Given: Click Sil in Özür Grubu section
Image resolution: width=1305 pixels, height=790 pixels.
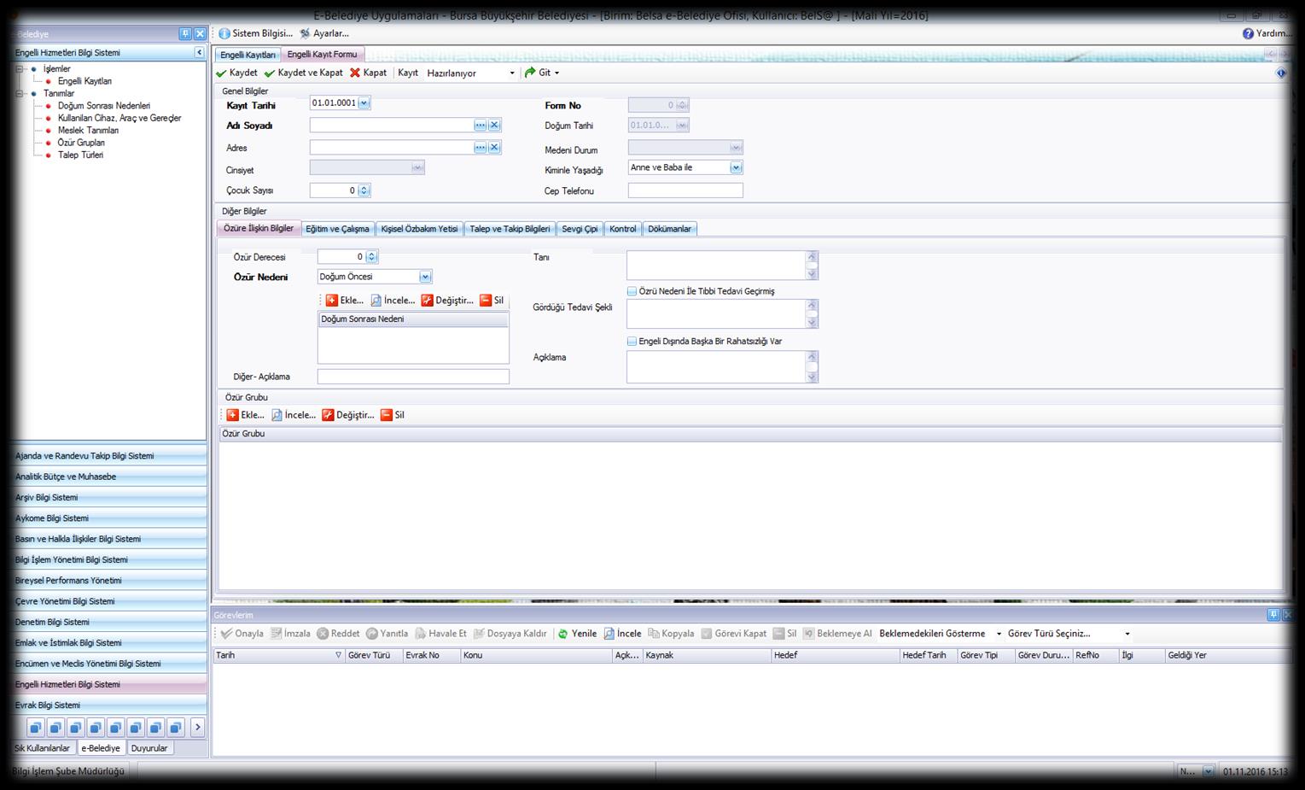Looking at the screenshot, I should [393, 415].
